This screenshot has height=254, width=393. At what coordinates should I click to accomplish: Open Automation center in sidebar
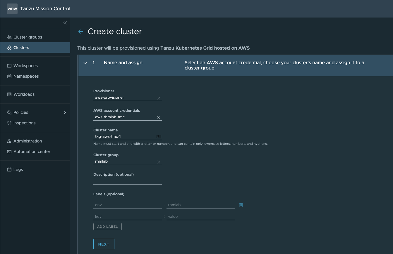coord(35,152)
